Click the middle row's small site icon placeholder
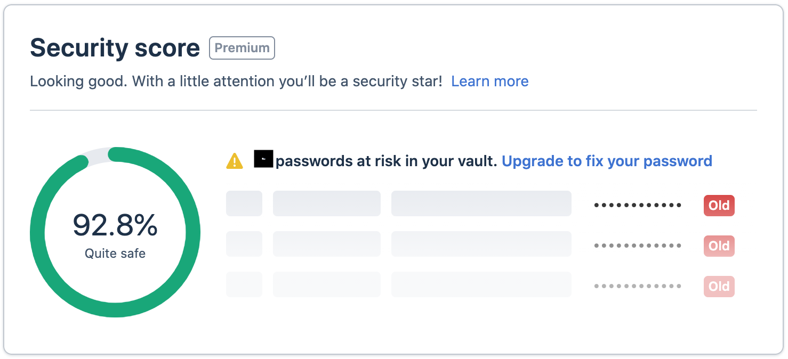 click(x=244, y=244)
